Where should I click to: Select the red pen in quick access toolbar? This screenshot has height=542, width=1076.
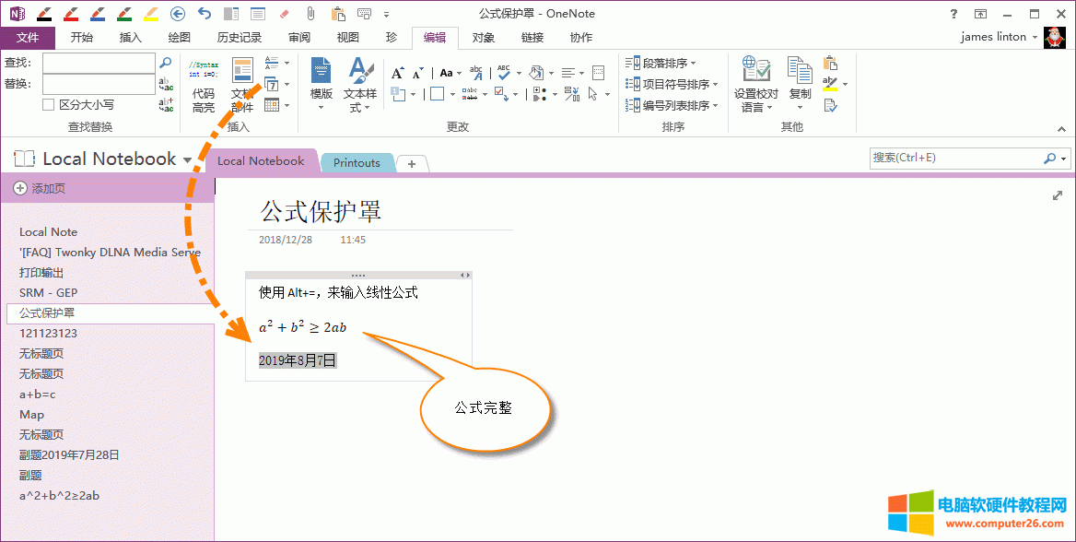point(70,14)
